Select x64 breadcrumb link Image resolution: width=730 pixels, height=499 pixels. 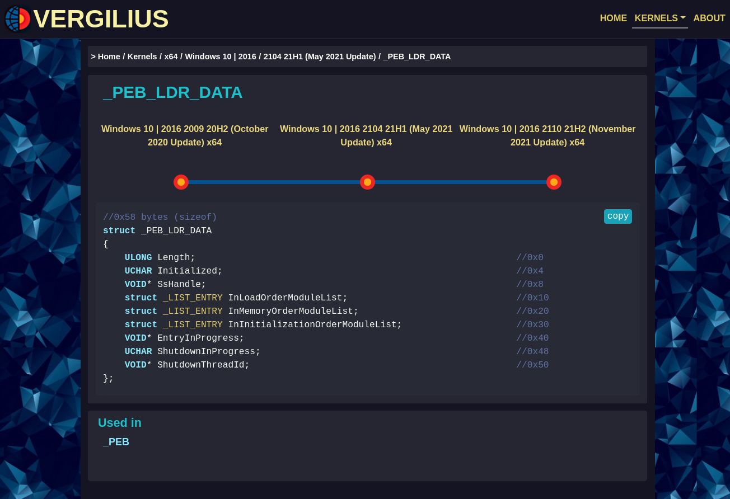point(171,57)
